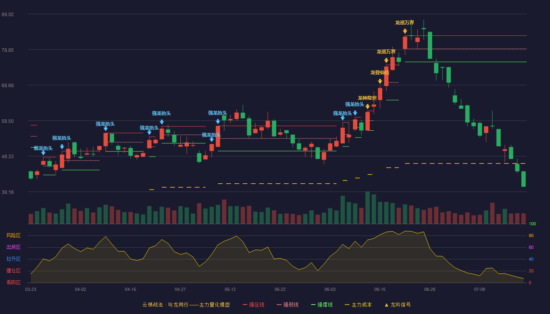Click the 80 indicator scale value

531,235
